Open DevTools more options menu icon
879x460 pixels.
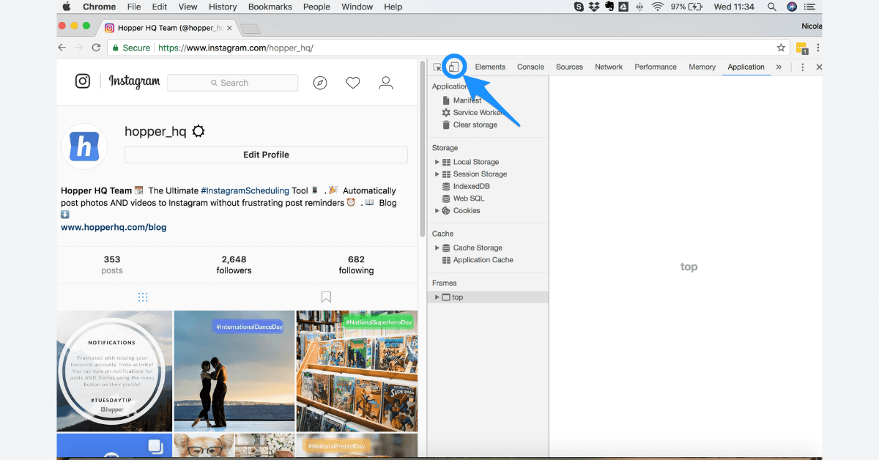(803, 67)
